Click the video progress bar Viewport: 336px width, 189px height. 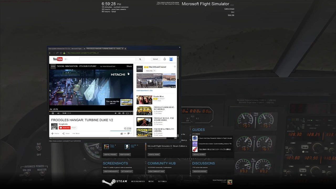[x=91, y=111]
